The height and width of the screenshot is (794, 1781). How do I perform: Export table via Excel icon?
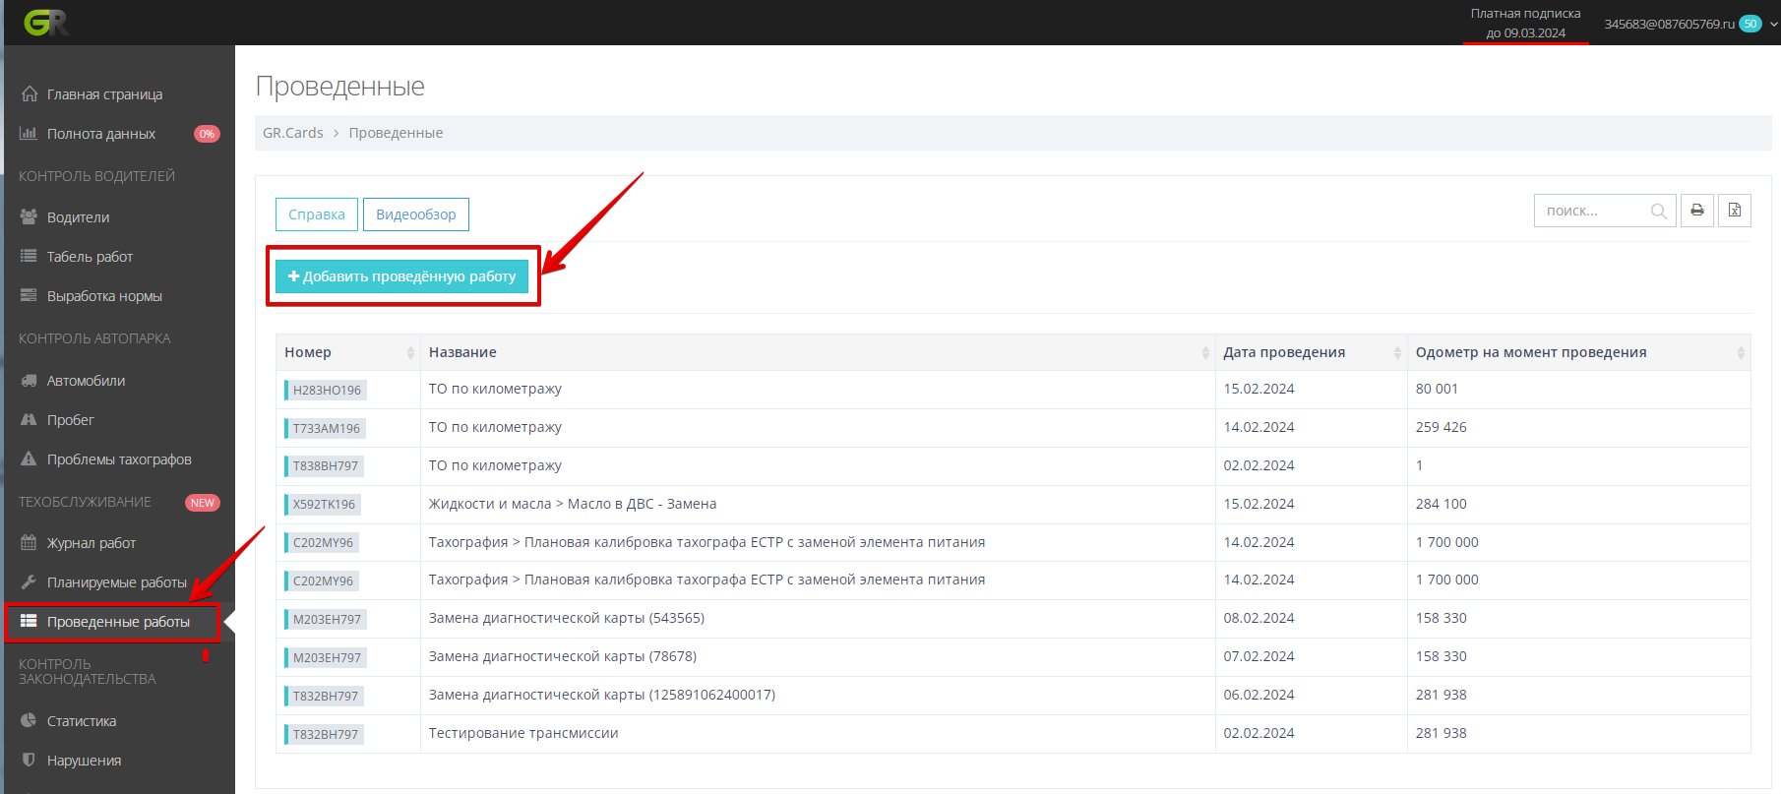point(1734,211)
